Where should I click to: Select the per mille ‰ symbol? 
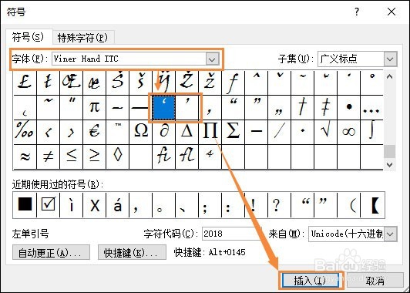[x=25, y=132]
